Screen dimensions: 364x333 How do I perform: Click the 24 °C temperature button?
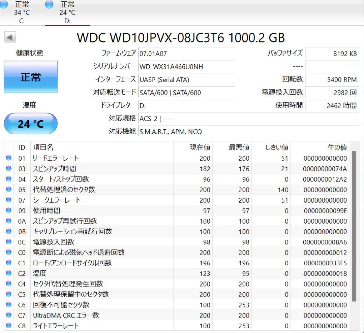click(31, 124)
